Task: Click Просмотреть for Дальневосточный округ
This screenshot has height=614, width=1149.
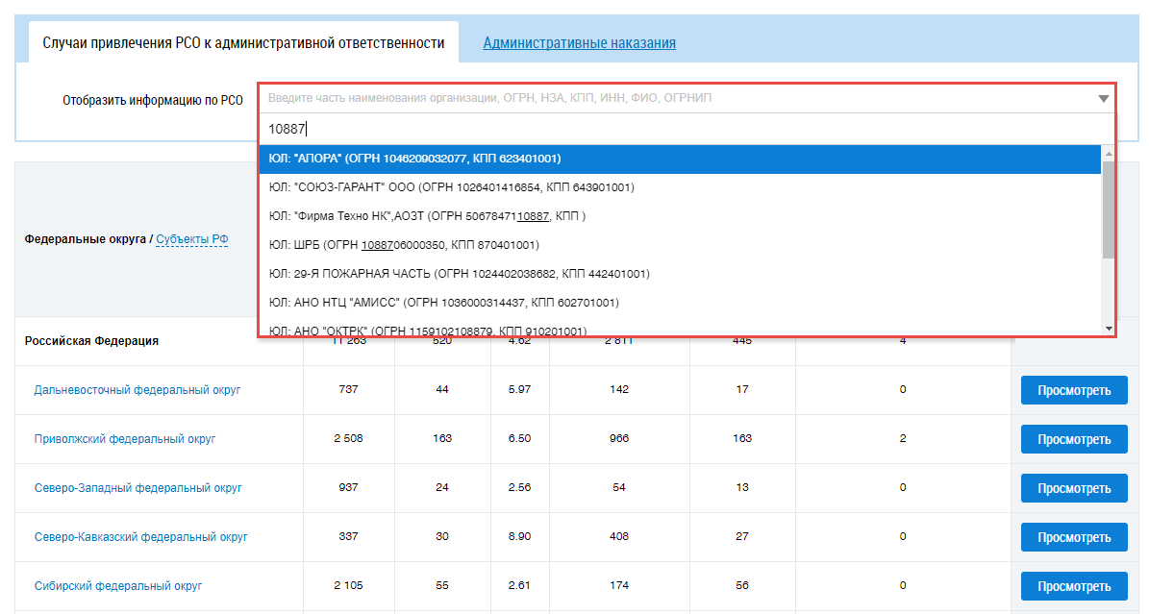Action: coord(1073,390)
